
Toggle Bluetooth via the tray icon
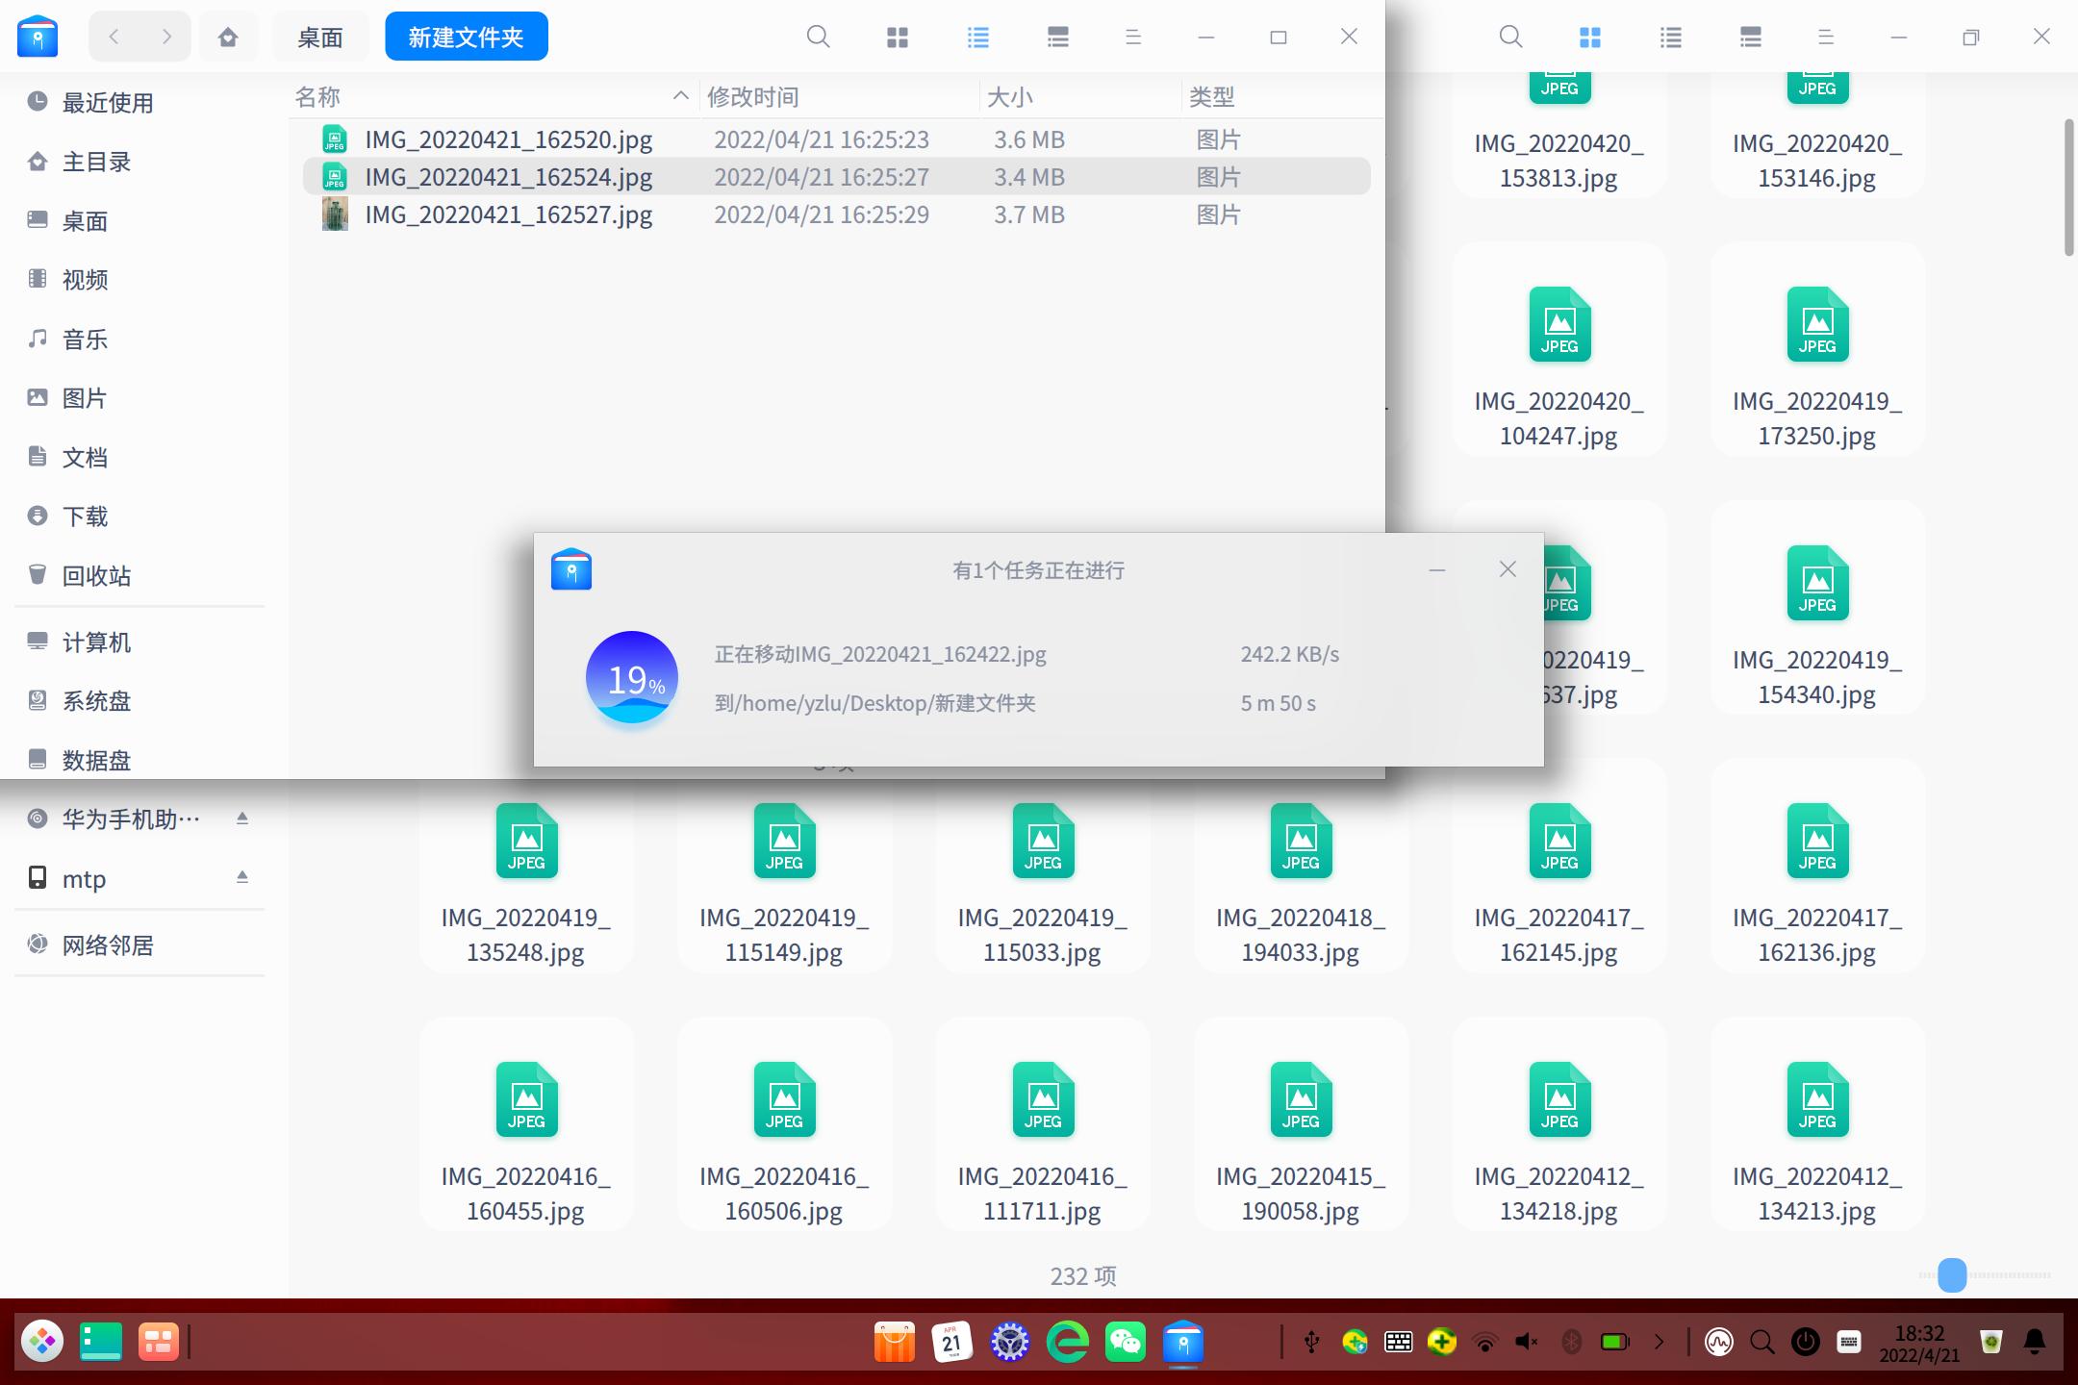click(x=1570, y=1341)
